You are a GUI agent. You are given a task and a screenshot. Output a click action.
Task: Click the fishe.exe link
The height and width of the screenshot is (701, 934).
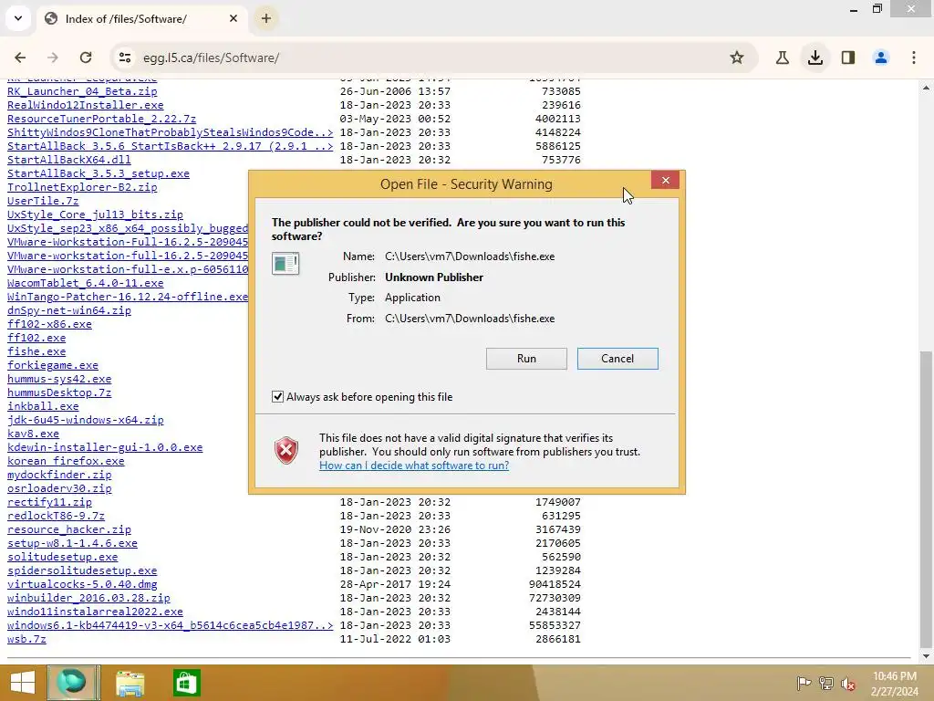pos(36,351)
